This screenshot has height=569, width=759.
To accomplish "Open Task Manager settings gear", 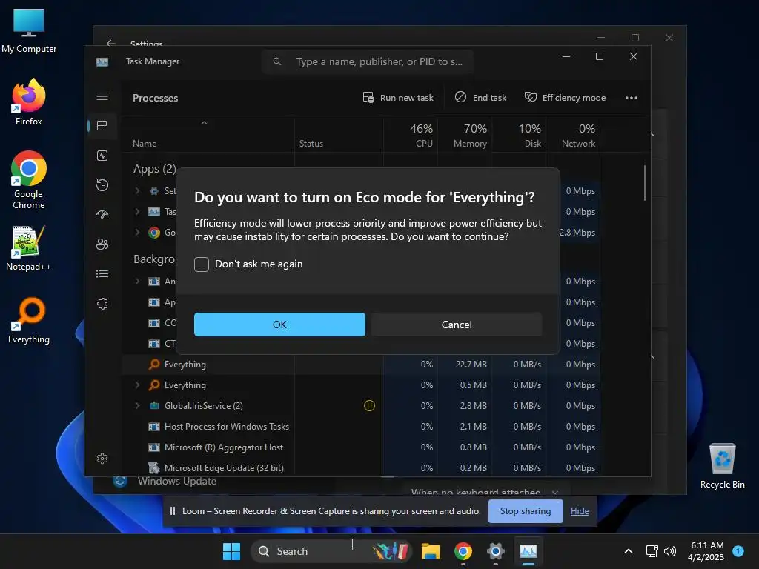I will 102,458.
